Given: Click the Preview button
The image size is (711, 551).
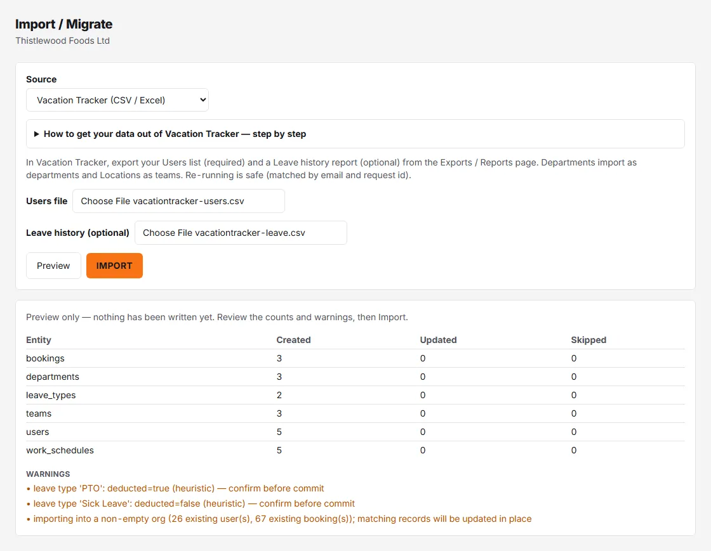Looking at the screenshot, I should pyautogui.click(x=53, y=266).
